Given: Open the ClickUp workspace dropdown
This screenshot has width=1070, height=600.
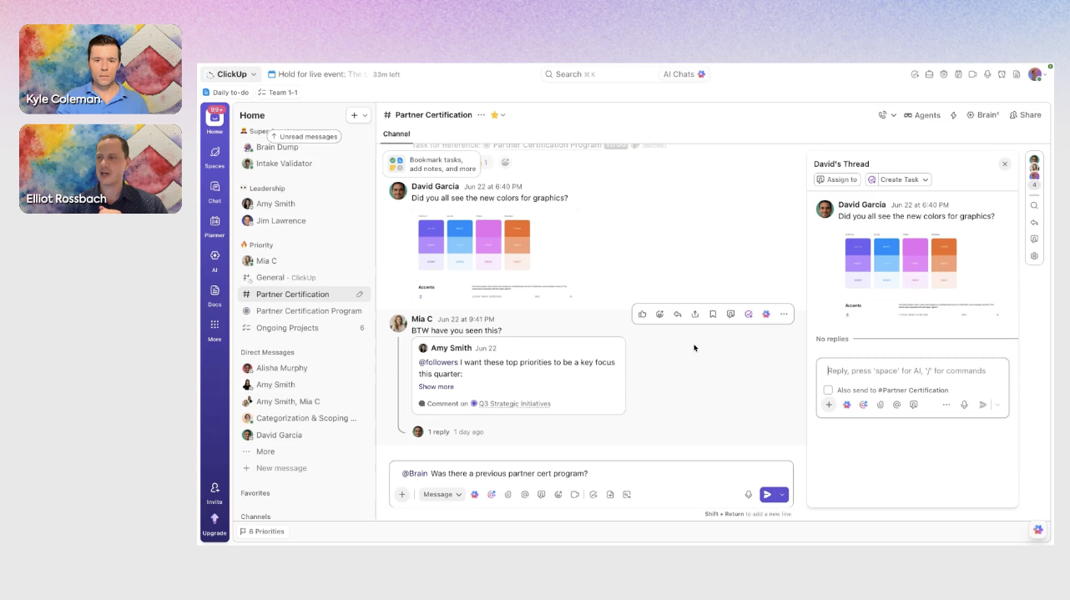Looking at the screenshot, I should coord(231,74).
